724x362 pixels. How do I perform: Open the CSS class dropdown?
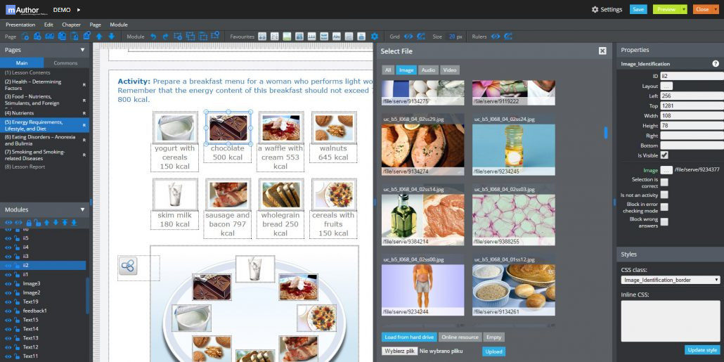[x=671, y=280]
